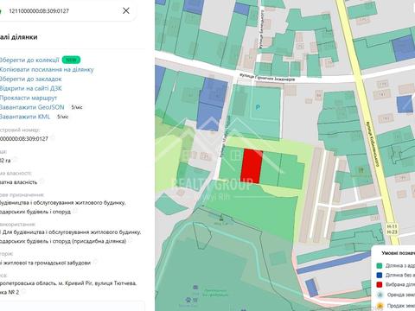Click the area value ending 'га'

(x=5, y=161)
